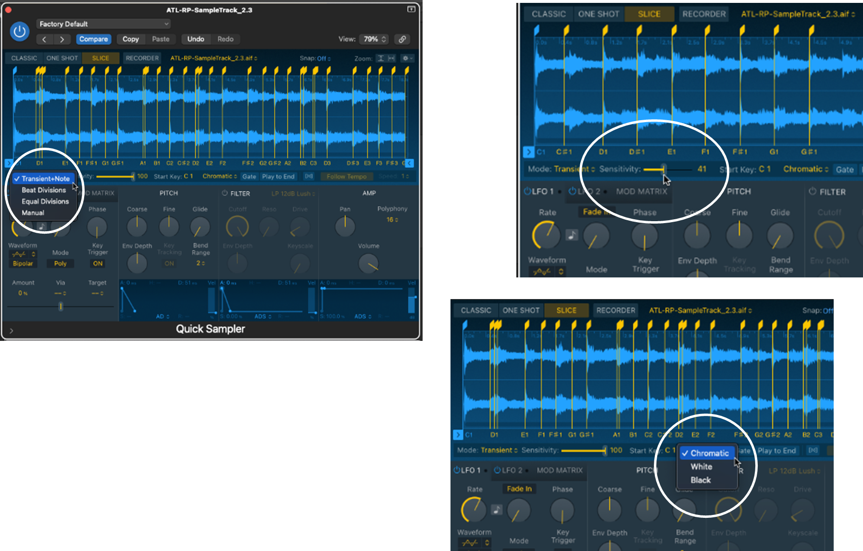Viewport: 863px width, 551px height.
Task: Click blue arrow at left of main window note labels
Action: pos(8,163)
